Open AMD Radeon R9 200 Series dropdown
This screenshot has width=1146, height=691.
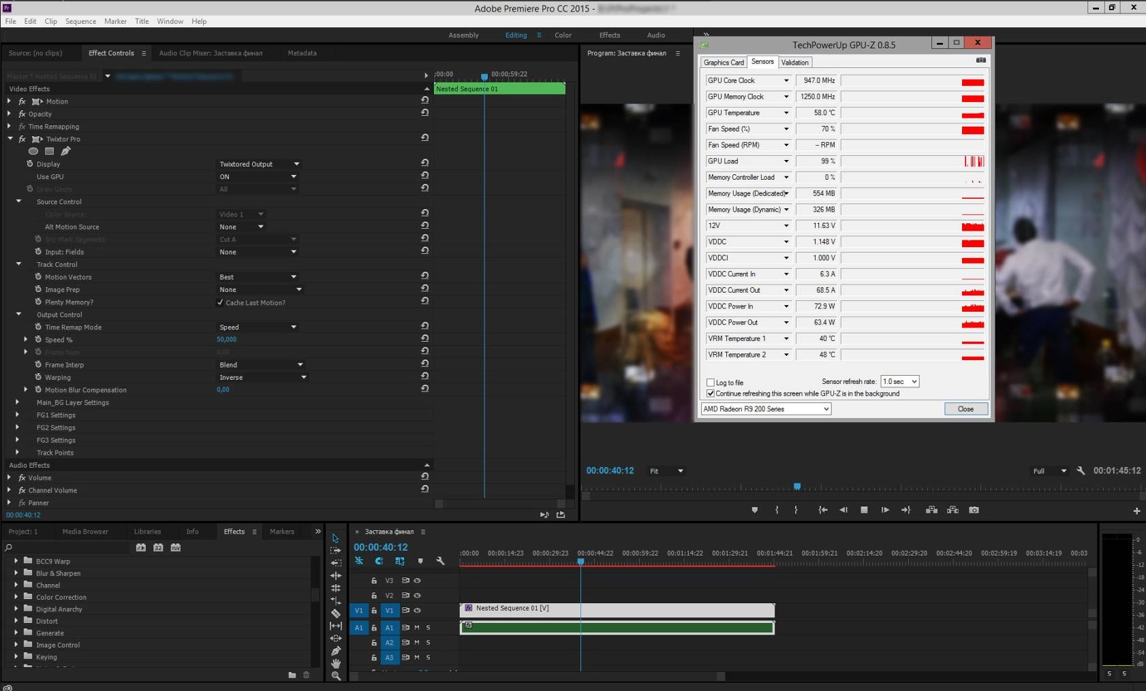click(x=766, y=409)
